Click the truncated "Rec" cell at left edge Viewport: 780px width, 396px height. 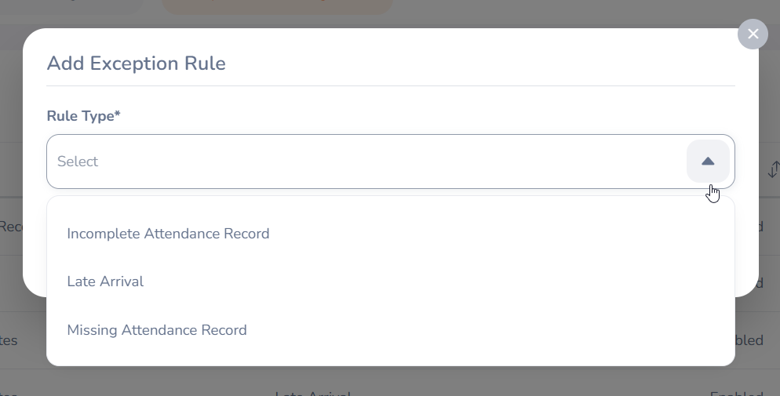pyautogui.click(x=11, y=227)
